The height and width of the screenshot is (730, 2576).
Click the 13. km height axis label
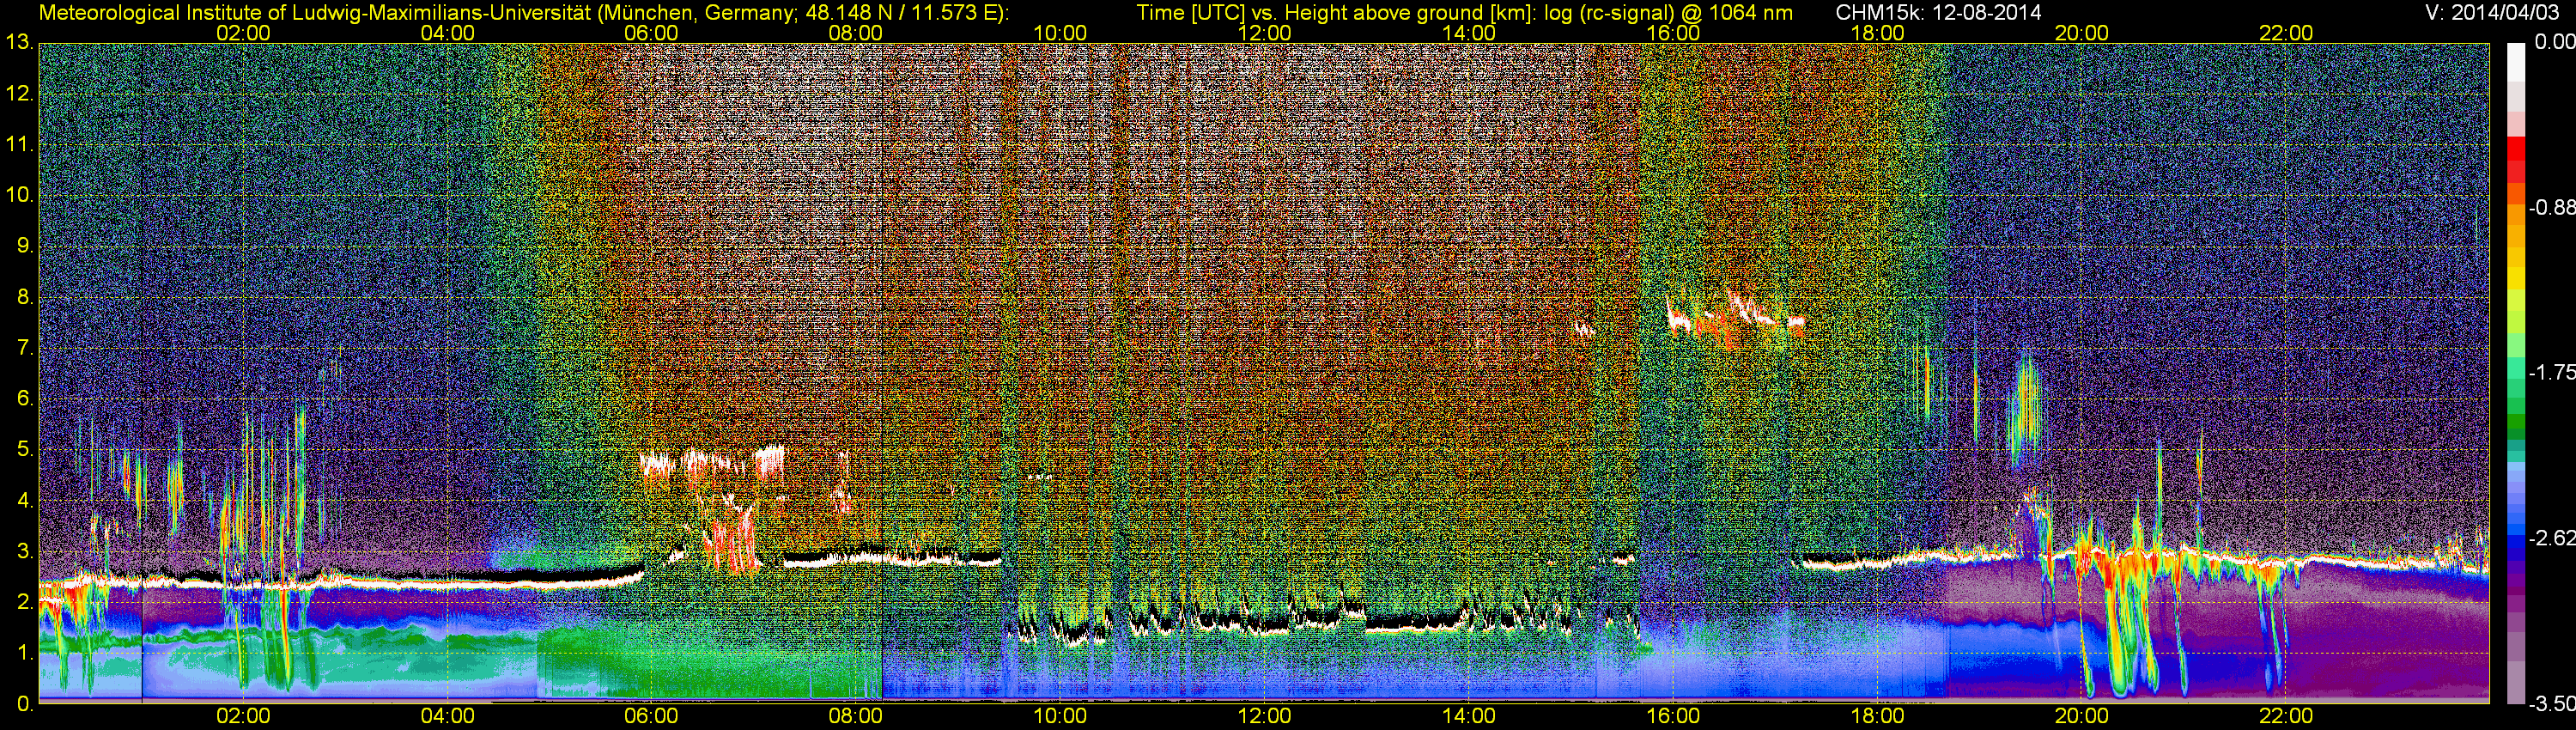[18, 43]
